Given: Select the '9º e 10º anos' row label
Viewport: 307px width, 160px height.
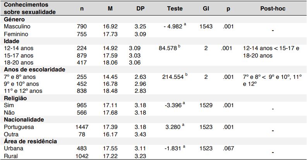Looking at the screenshot, I should coord(22,84).
